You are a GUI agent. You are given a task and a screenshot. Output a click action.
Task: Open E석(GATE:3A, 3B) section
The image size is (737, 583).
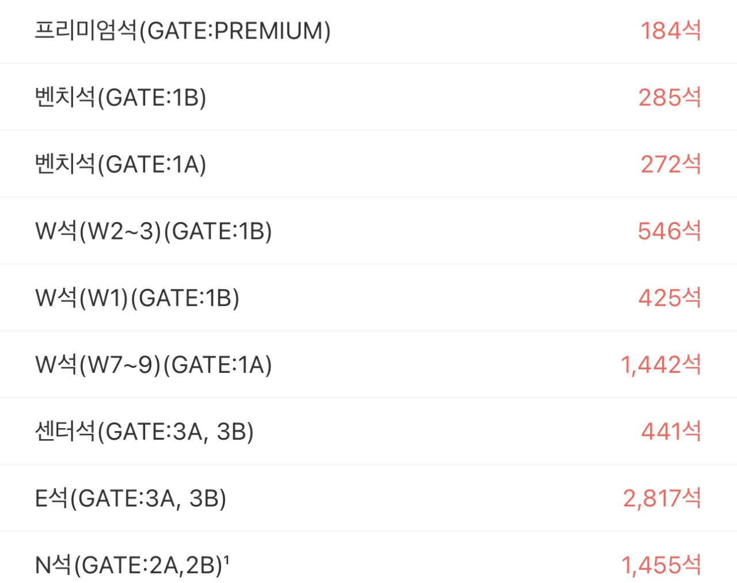tap(368, 498)
